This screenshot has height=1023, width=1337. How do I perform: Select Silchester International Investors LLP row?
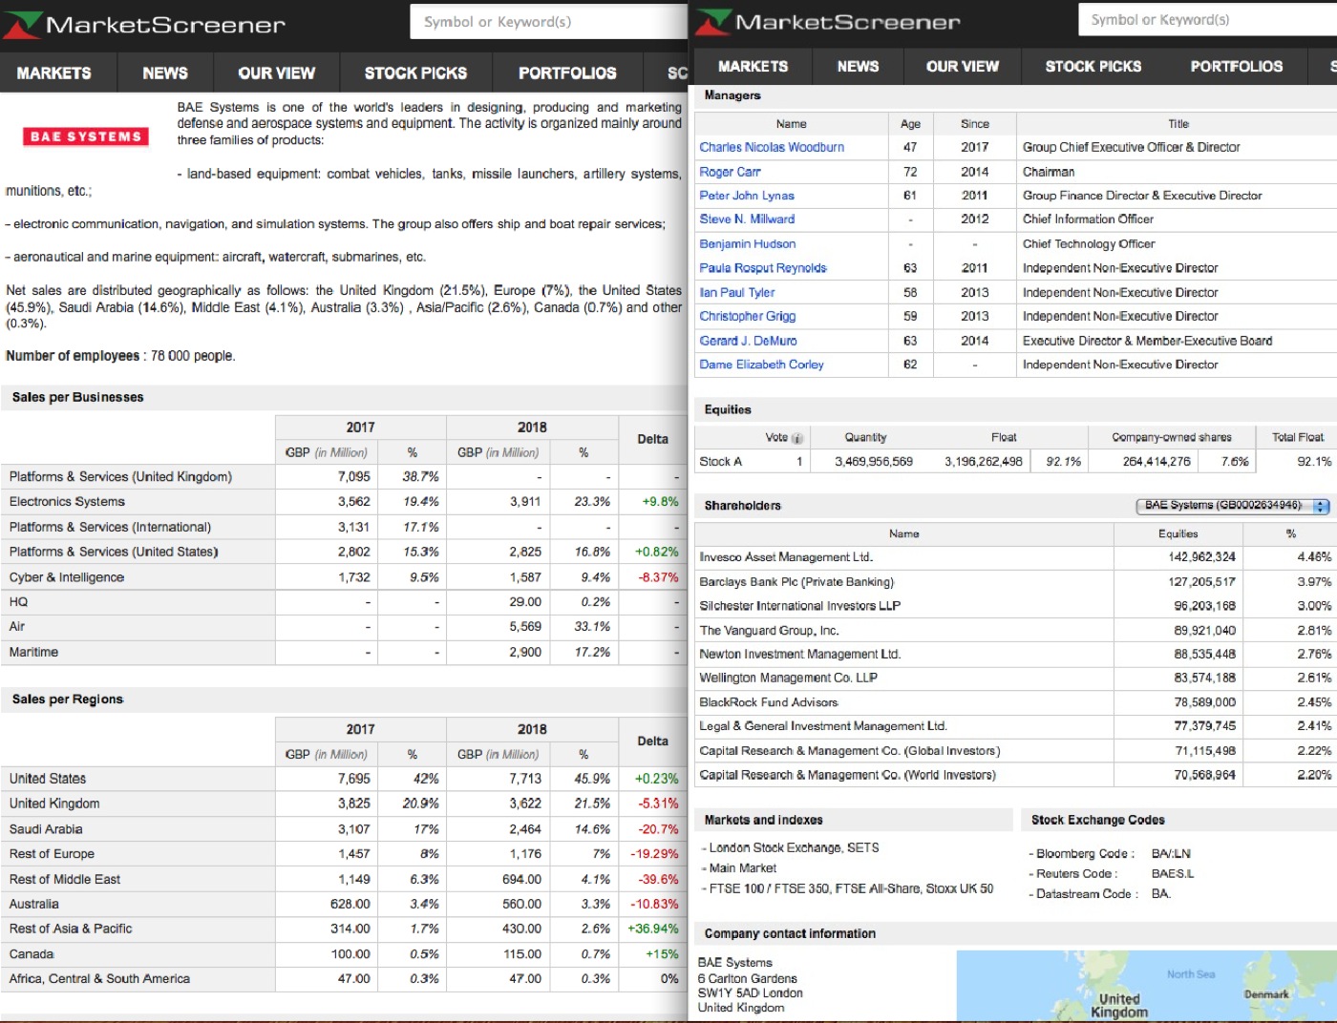pos(1013,606)
